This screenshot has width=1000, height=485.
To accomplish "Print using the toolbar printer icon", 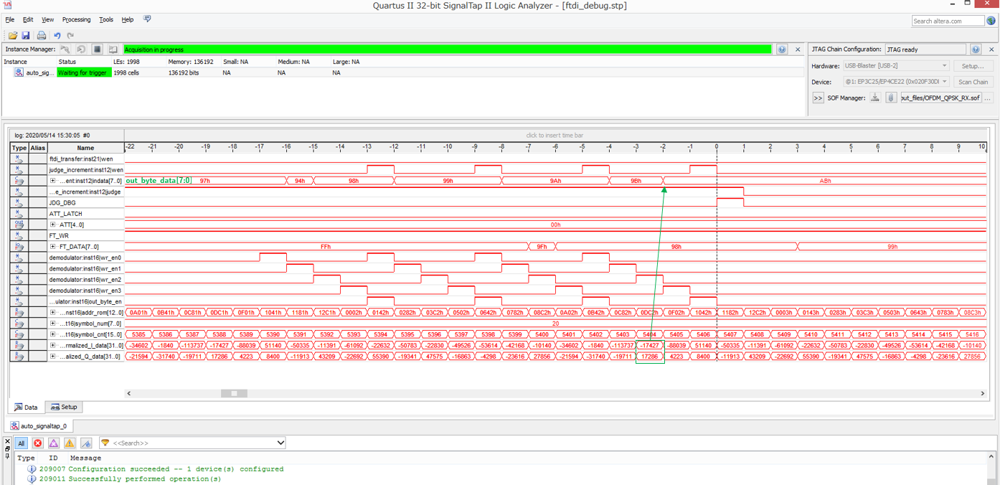I will coord(42,35).
